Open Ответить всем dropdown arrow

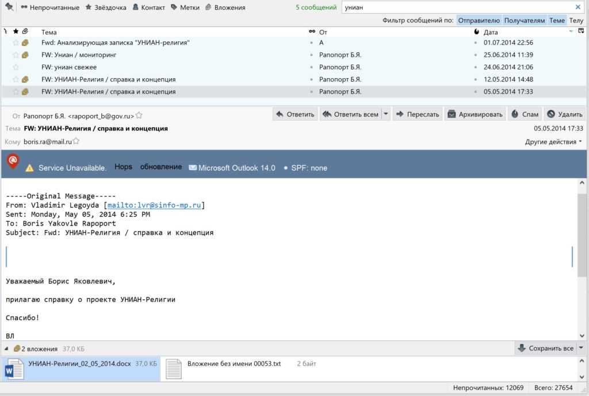pos(385,114)
